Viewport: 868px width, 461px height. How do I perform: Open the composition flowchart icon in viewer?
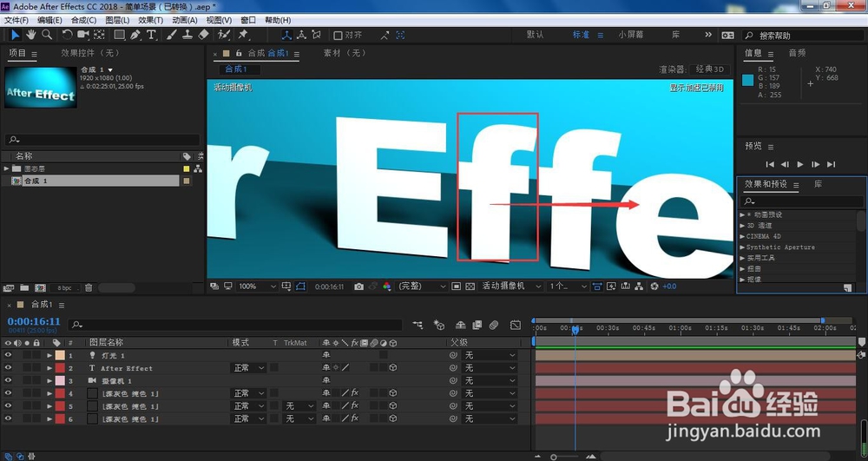coord(640,286)
